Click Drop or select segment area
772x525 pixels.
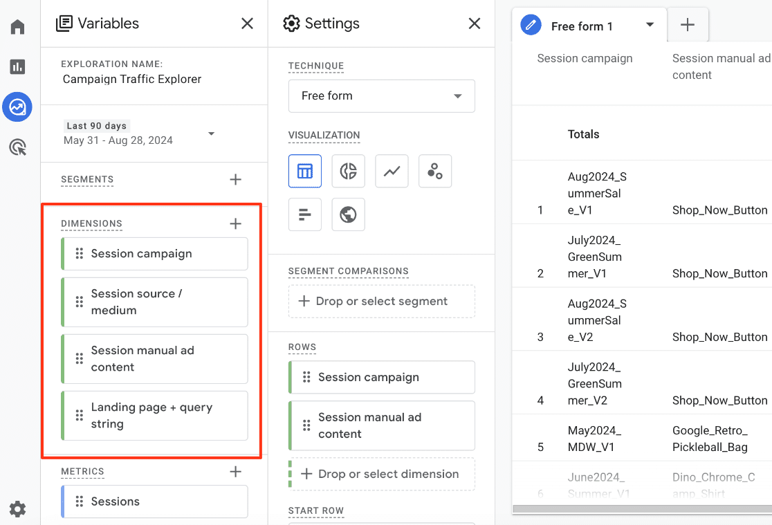382,302
